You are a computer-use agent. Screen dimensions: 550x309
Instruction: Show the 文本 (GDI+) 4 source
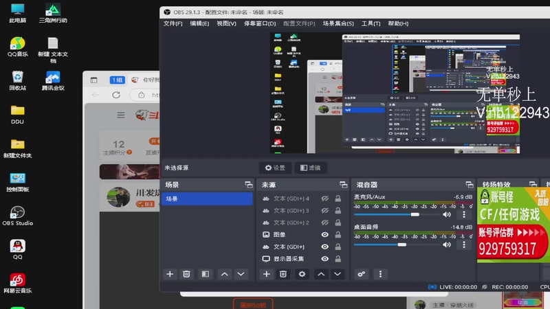pos(325,198)
